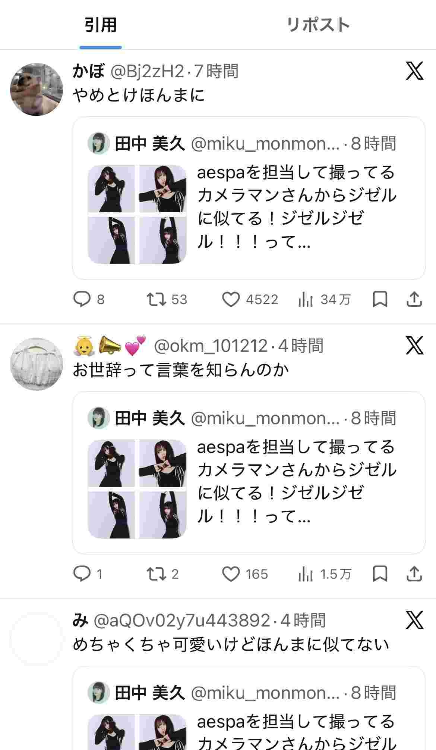The image size is (436, 750).
Task: Click the X logo on @okm_101212's post
Action: [x=414, y=346]
